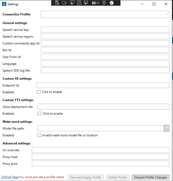
Task: Focus the Speech service region field
Action: [x=105, y=36]
